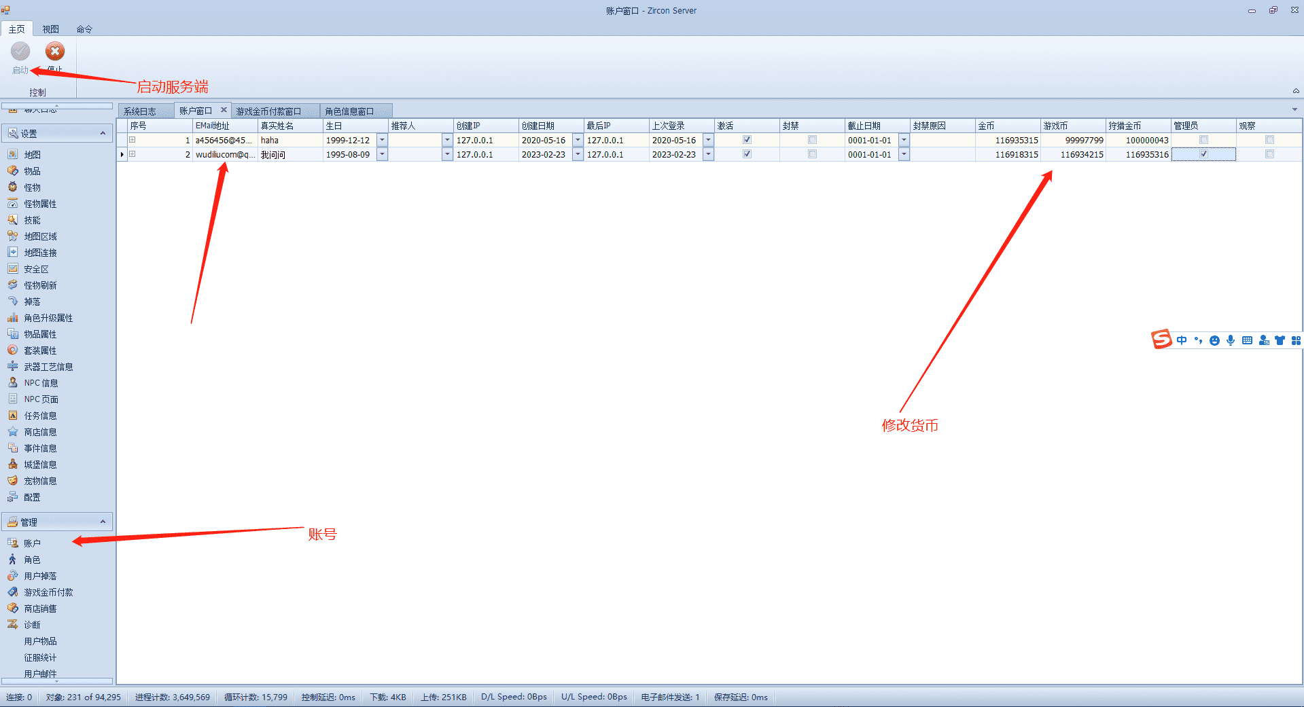Toggle 封禁 checkbox for account haha
The image size is (1304, 707).
tap(812, 140)
